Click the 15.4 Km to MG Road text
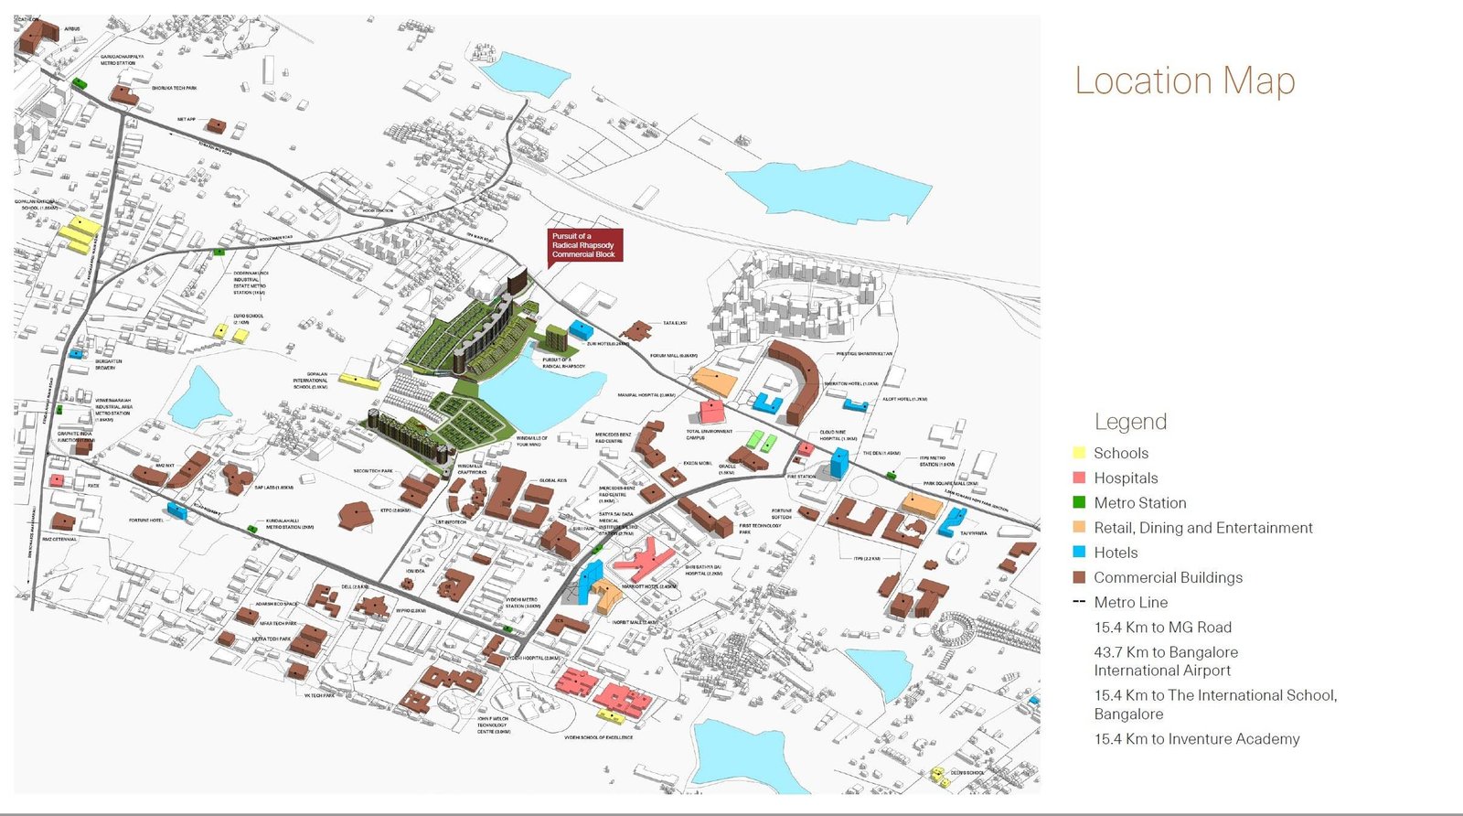This screenshot has height=816, width=1463. [x=1162, y=628]
